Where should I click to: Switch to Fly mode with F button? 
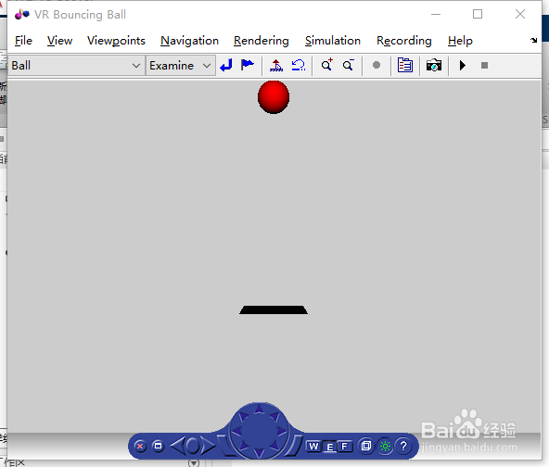tap(345, 447)
